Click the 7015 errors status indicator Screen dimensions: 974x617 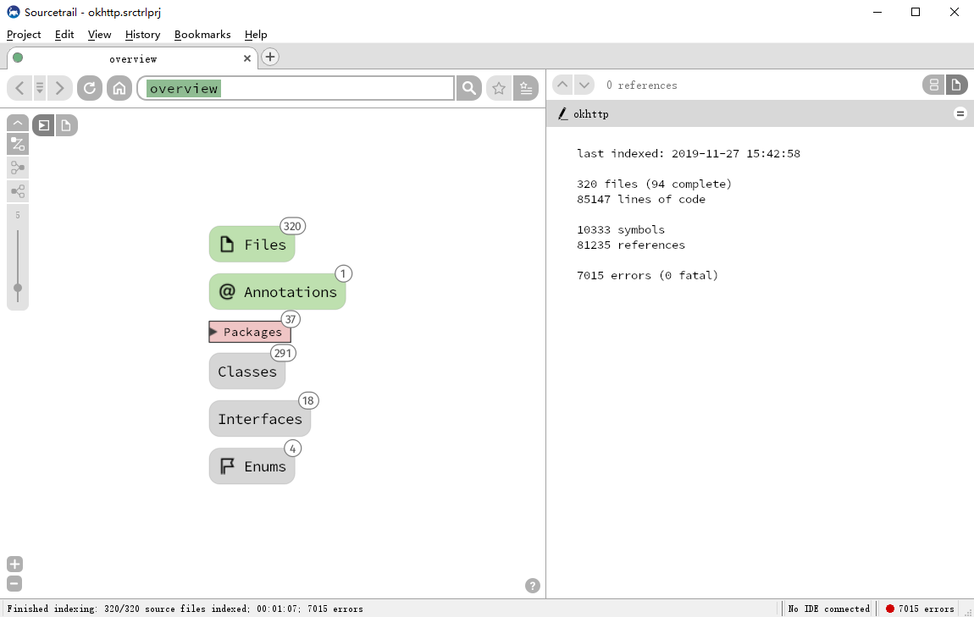point(919,609)
